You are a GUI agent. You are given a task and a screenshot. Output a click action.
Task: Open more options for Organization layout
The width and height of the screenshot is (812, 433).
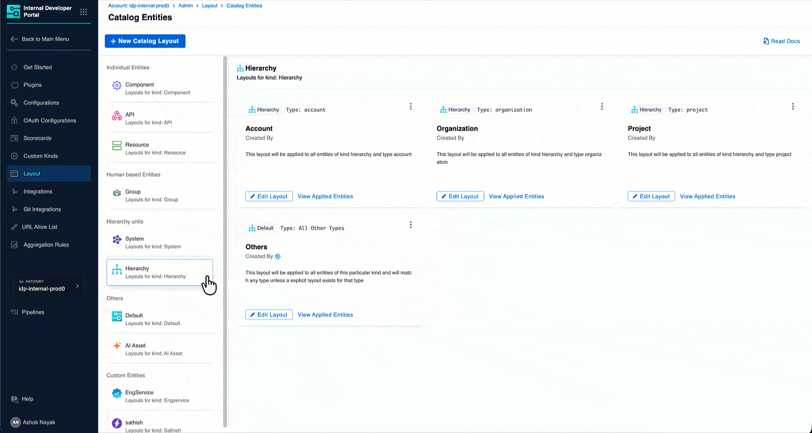602,106
